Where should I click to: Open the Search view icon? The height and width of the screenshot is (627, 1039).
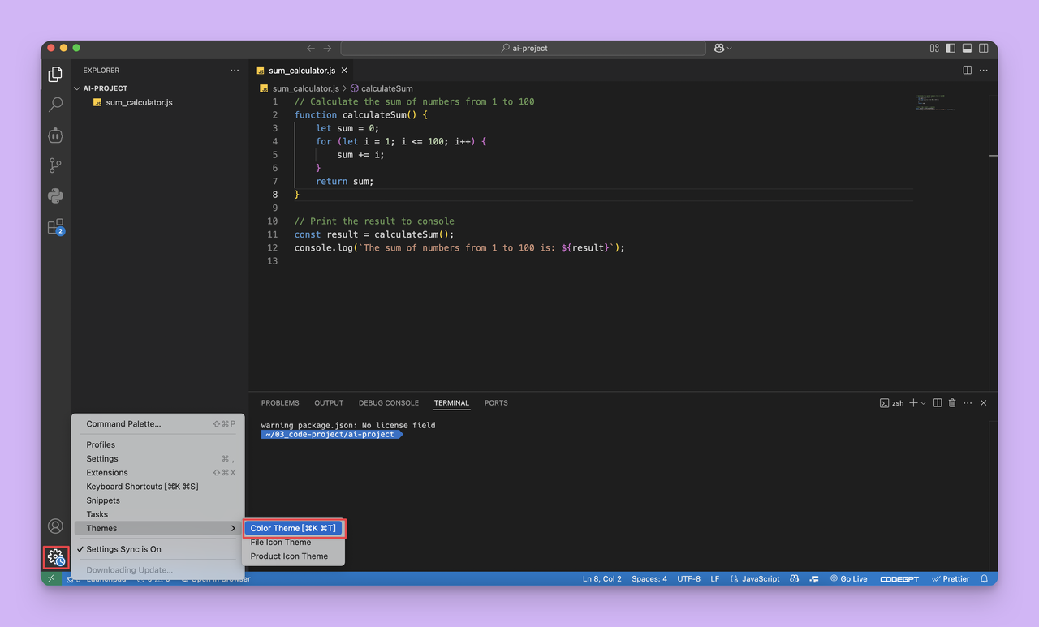[x=54, y=104]
